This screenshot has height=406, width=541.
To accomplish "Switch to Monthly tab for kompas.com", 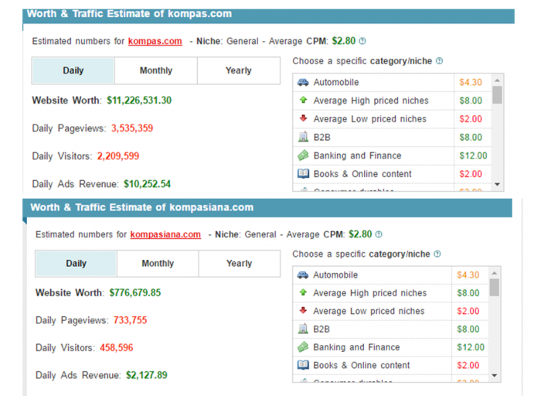I will 156,70.
